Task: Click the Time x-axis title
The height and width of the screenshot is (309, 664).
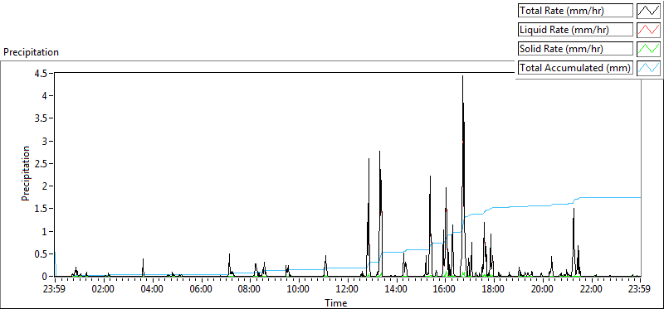Action: tap(336, 302)
